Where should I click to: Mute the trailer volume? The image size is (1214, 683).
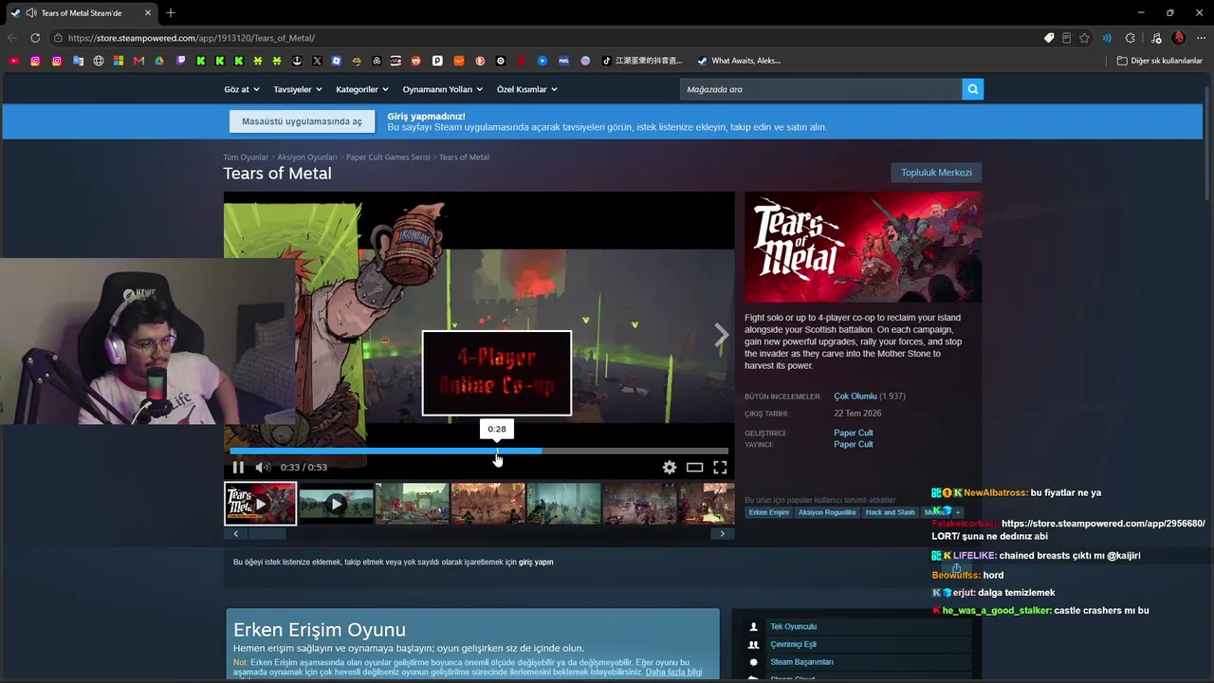263,467
